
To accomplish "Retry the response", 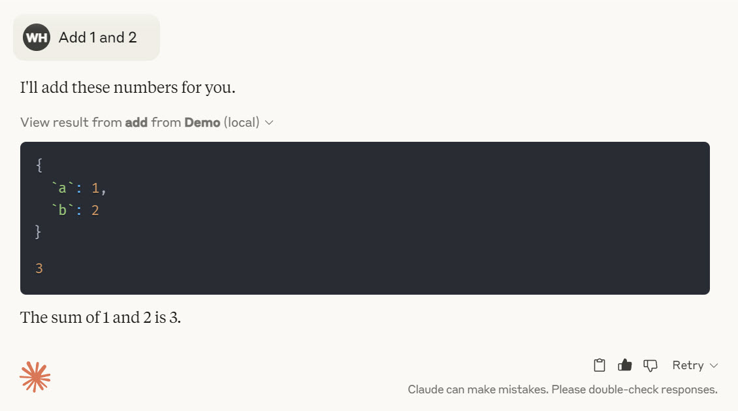I will 688,365.
